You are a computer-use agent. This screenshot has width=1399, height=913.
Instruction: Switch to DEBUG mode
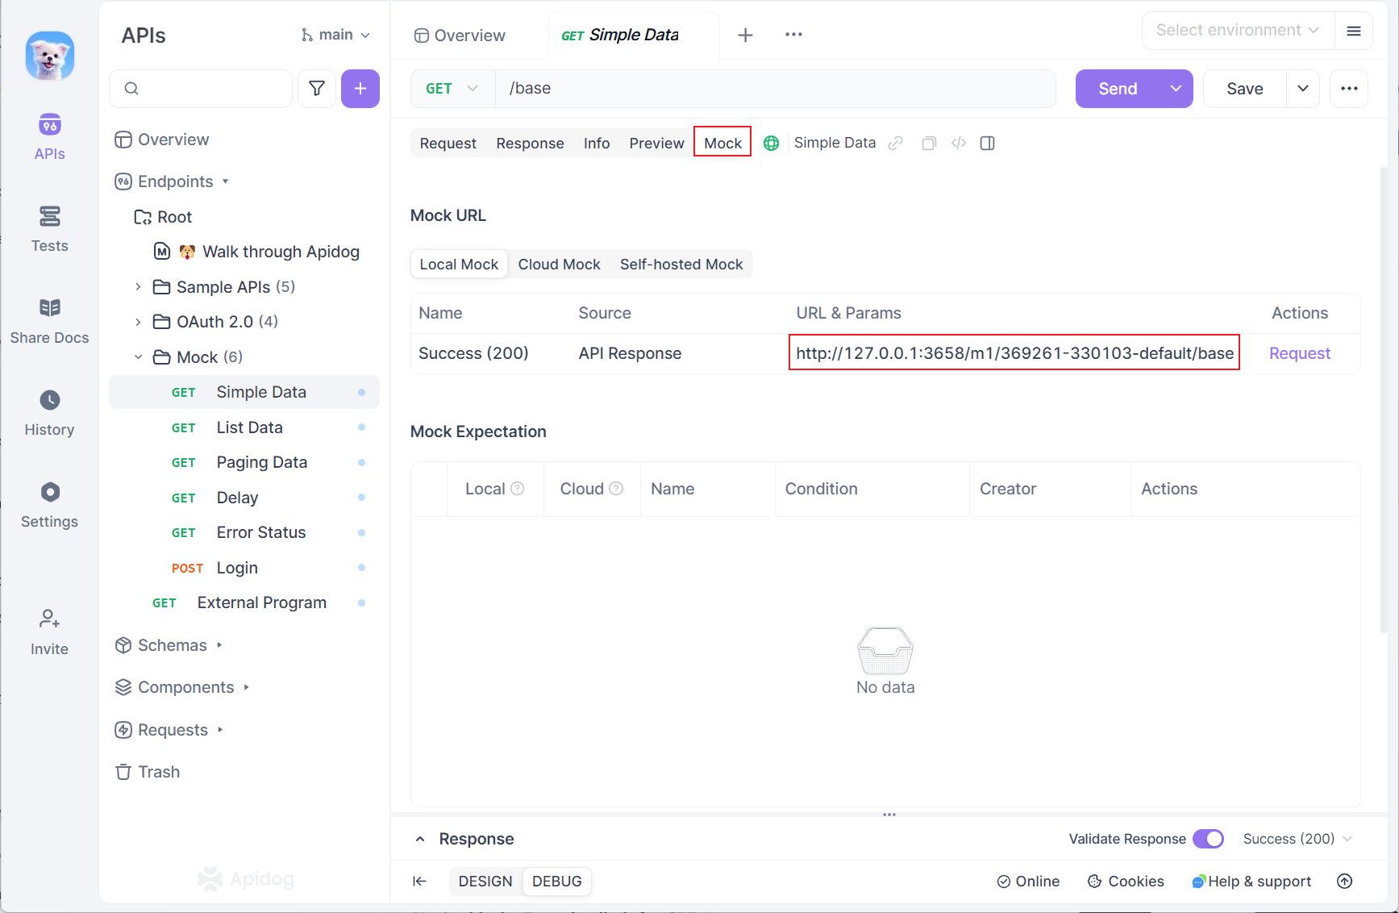556,882
